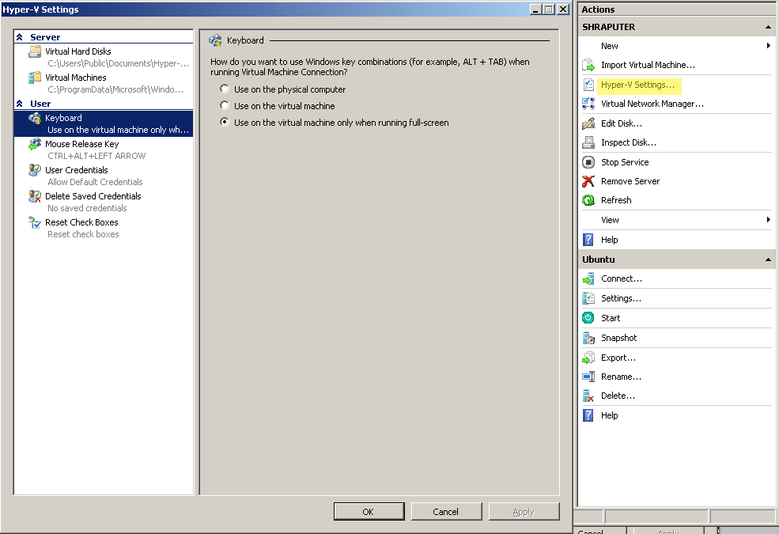Open the View menu entry in Actions
This screenshot has width=779, height=534.
[x=610, y=220]
